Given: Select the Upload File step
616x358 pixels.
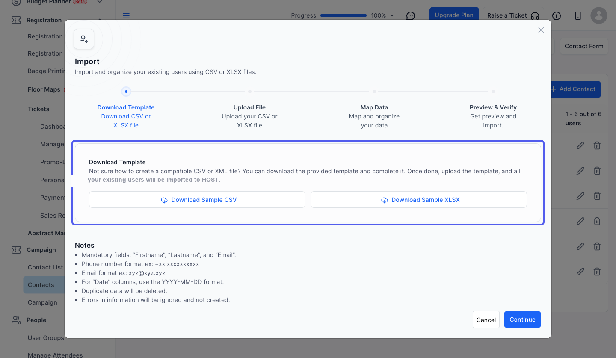Looking at the screenshot, I should pyautogui.click(x=249, y=107).
